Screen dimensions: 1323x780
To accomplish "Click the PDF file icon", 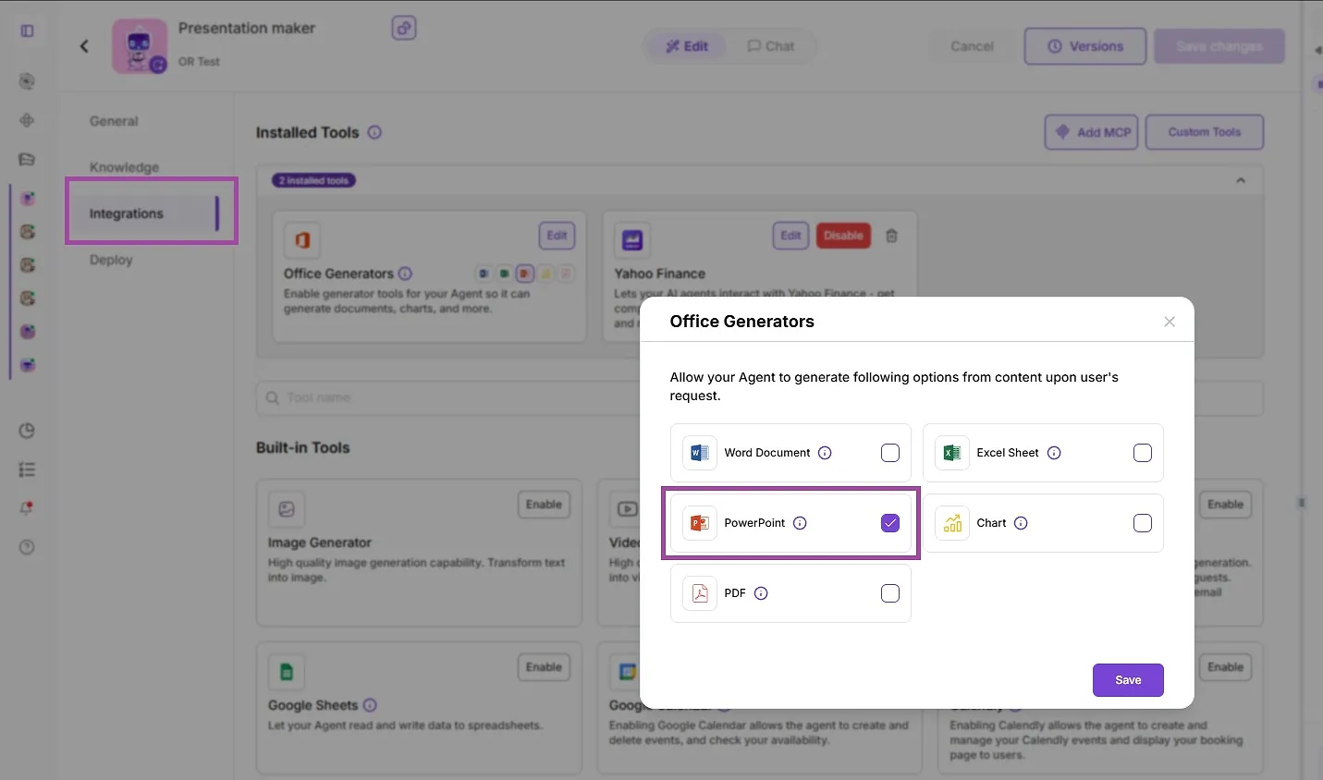I will [700, 593].
